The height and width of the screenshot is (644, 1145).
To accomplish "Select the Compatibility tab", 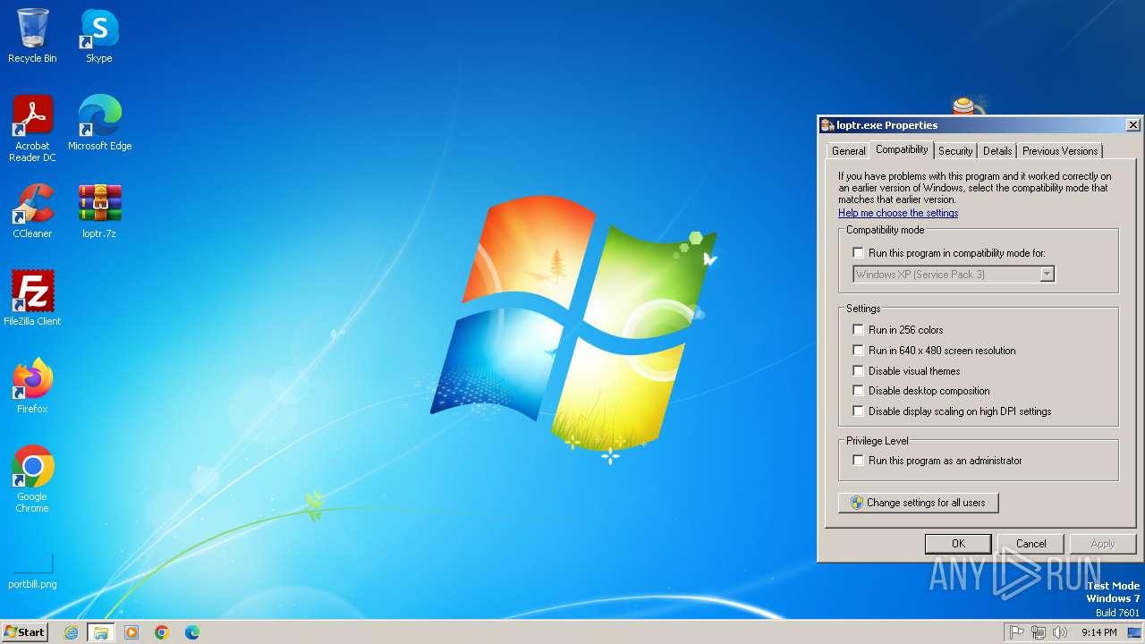I will 902,149.
